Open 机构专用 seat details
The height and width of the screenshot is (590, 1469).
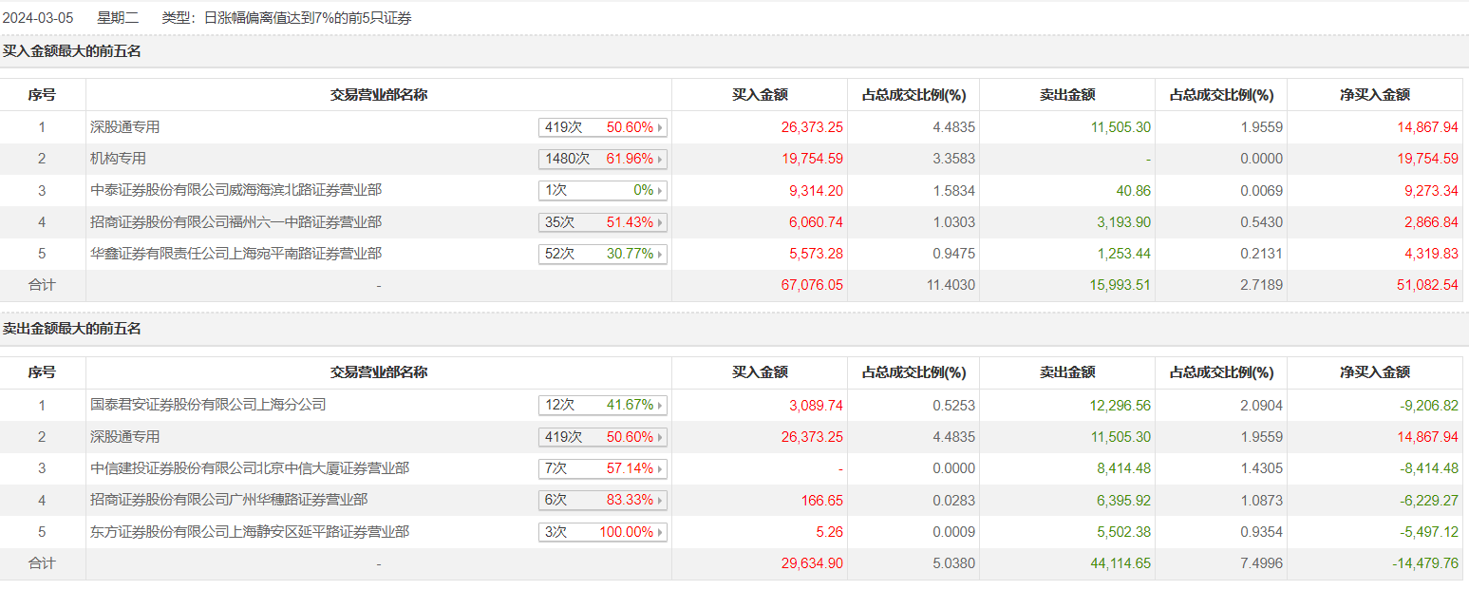tap(118, 159)
